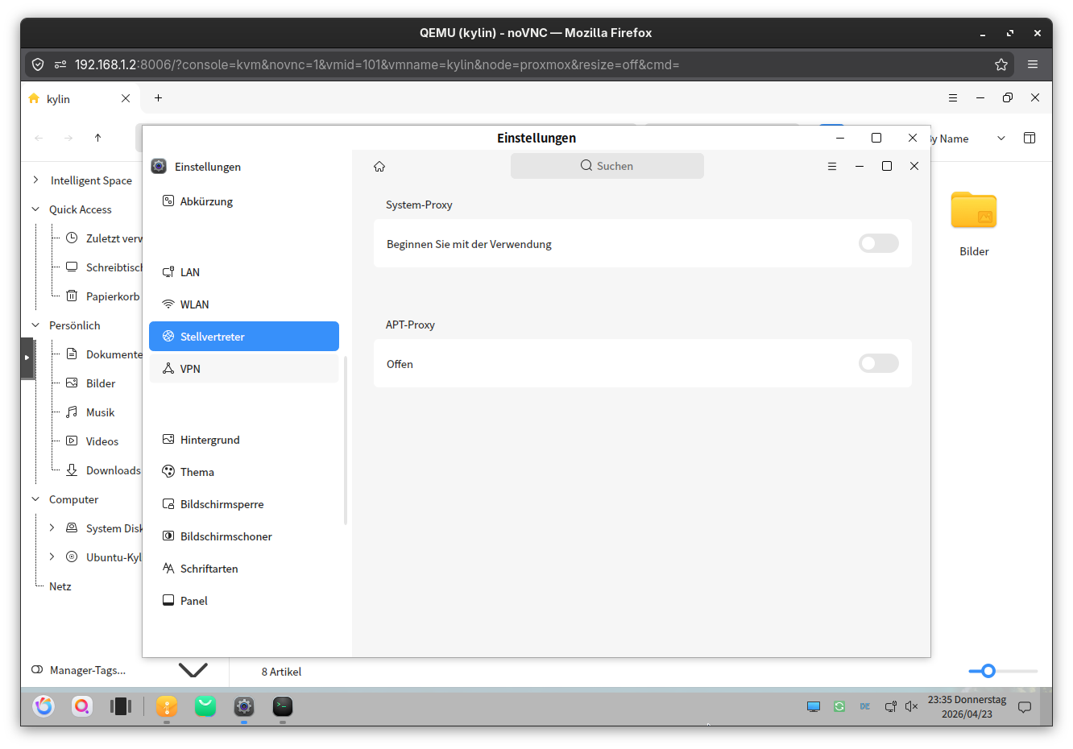
Task: Open the settings hamburger menu
Action: click(x=832, y=166)
